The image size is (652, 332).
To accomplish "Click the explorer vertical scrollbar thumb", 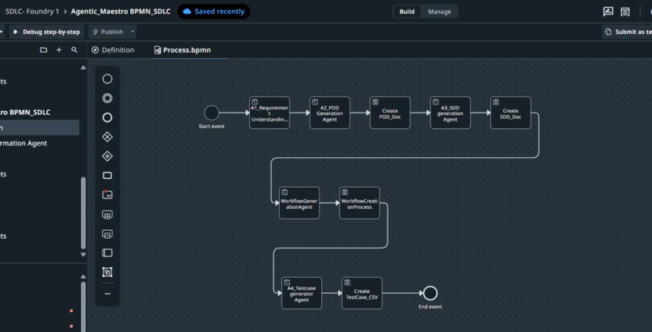I will coord(83,213).
